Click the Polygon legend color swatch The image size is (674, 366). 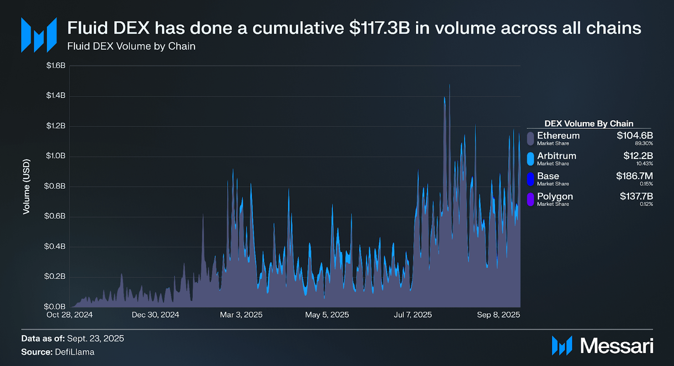[x=531, y=199]
